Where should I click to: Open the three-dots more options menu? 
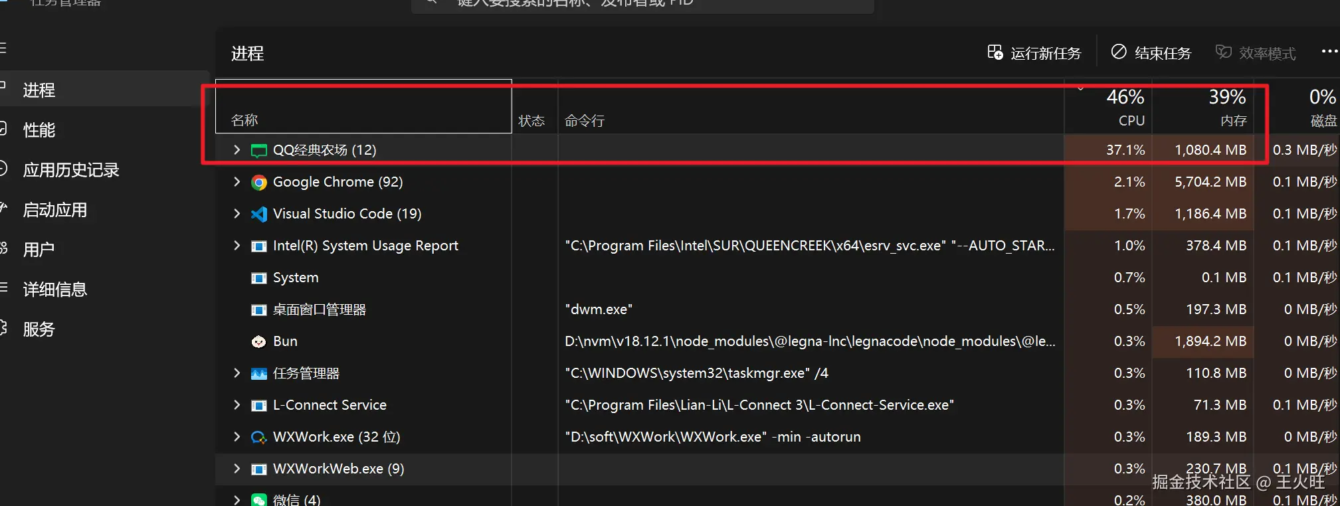[x=1329, y=52]
